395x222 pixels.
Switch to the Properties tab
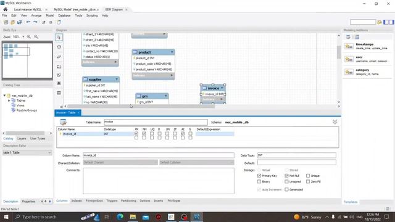[28, 202]
